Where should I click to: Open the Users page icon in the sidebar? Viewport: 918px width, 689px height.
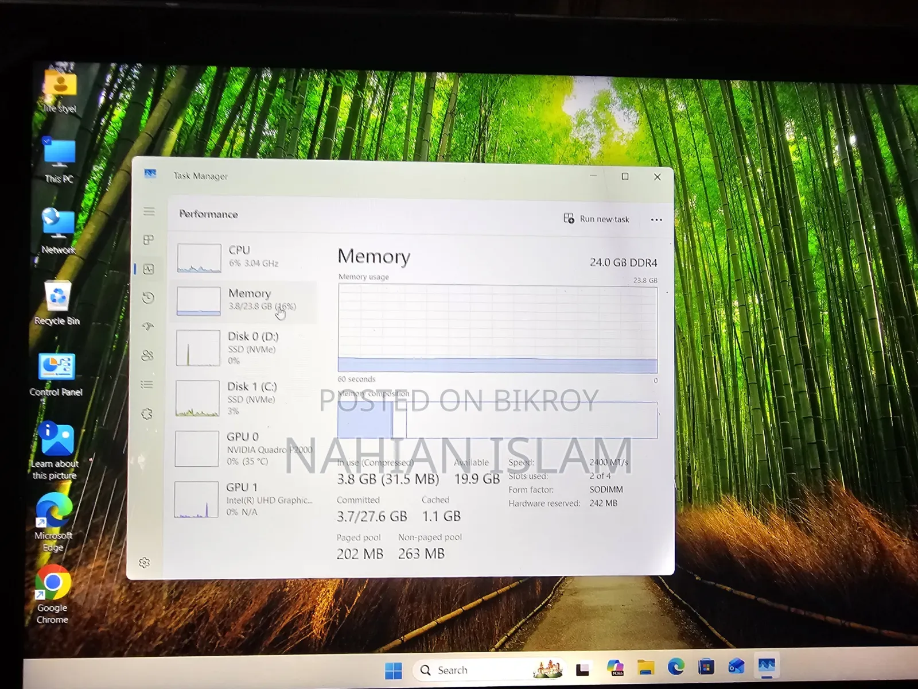pos(147,355)
